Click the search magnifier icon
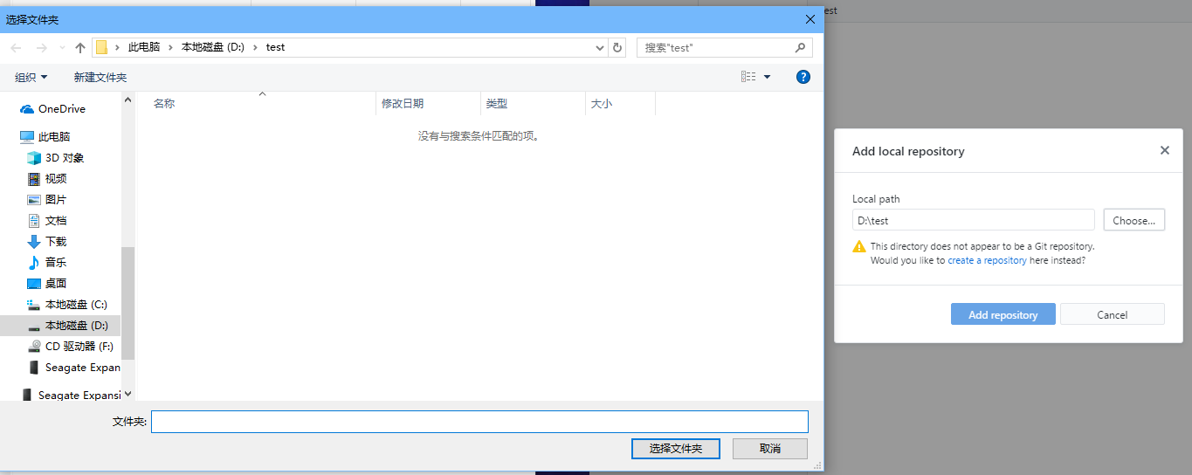This screenshot has width=1192, height=475. click(800, 48)
